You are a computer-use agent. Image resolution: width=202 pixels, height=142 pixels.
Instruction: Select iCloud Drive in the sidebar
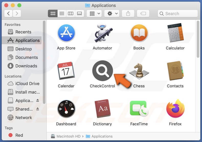[x=22, y=83]
